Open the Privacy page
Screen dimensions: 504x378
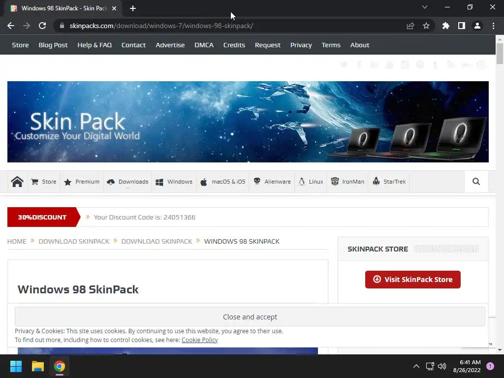(x=301, y=45)
